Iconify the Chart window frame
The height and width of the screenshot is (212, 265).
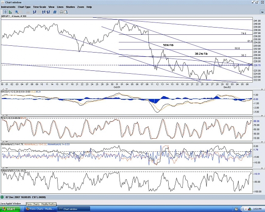(x=253, y=3)
